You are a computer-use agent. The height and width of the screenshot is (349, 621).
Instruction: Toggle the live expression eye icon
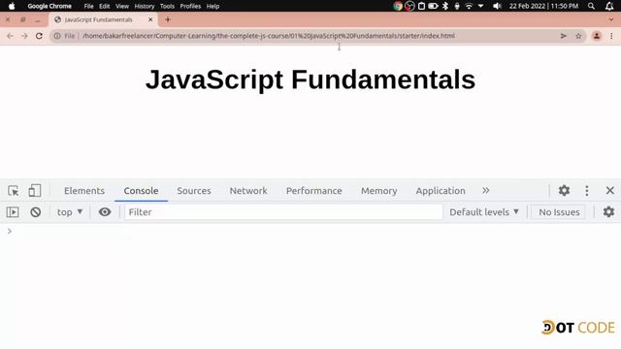pos(105,212)
